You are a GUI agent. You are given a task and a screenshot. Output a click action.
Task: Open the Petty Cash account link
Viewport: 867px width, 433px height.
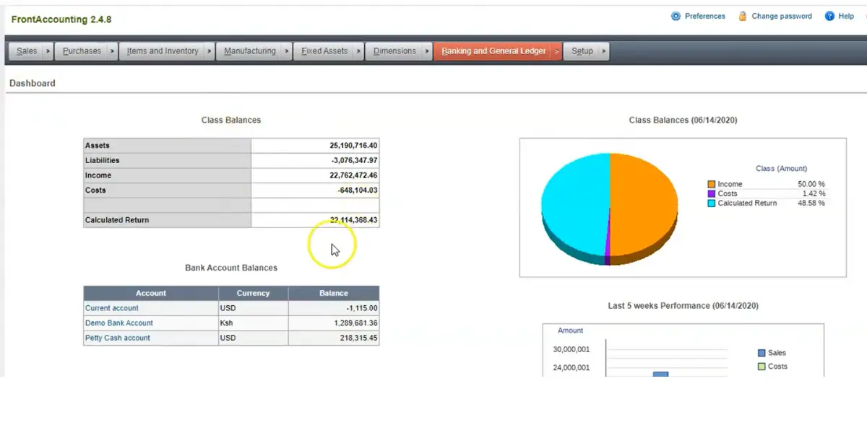[x=118, y=338]
